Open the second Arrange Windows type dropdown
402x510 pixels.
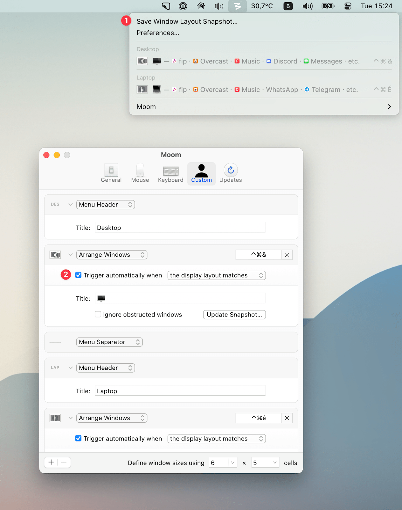(x=112, y=418)
